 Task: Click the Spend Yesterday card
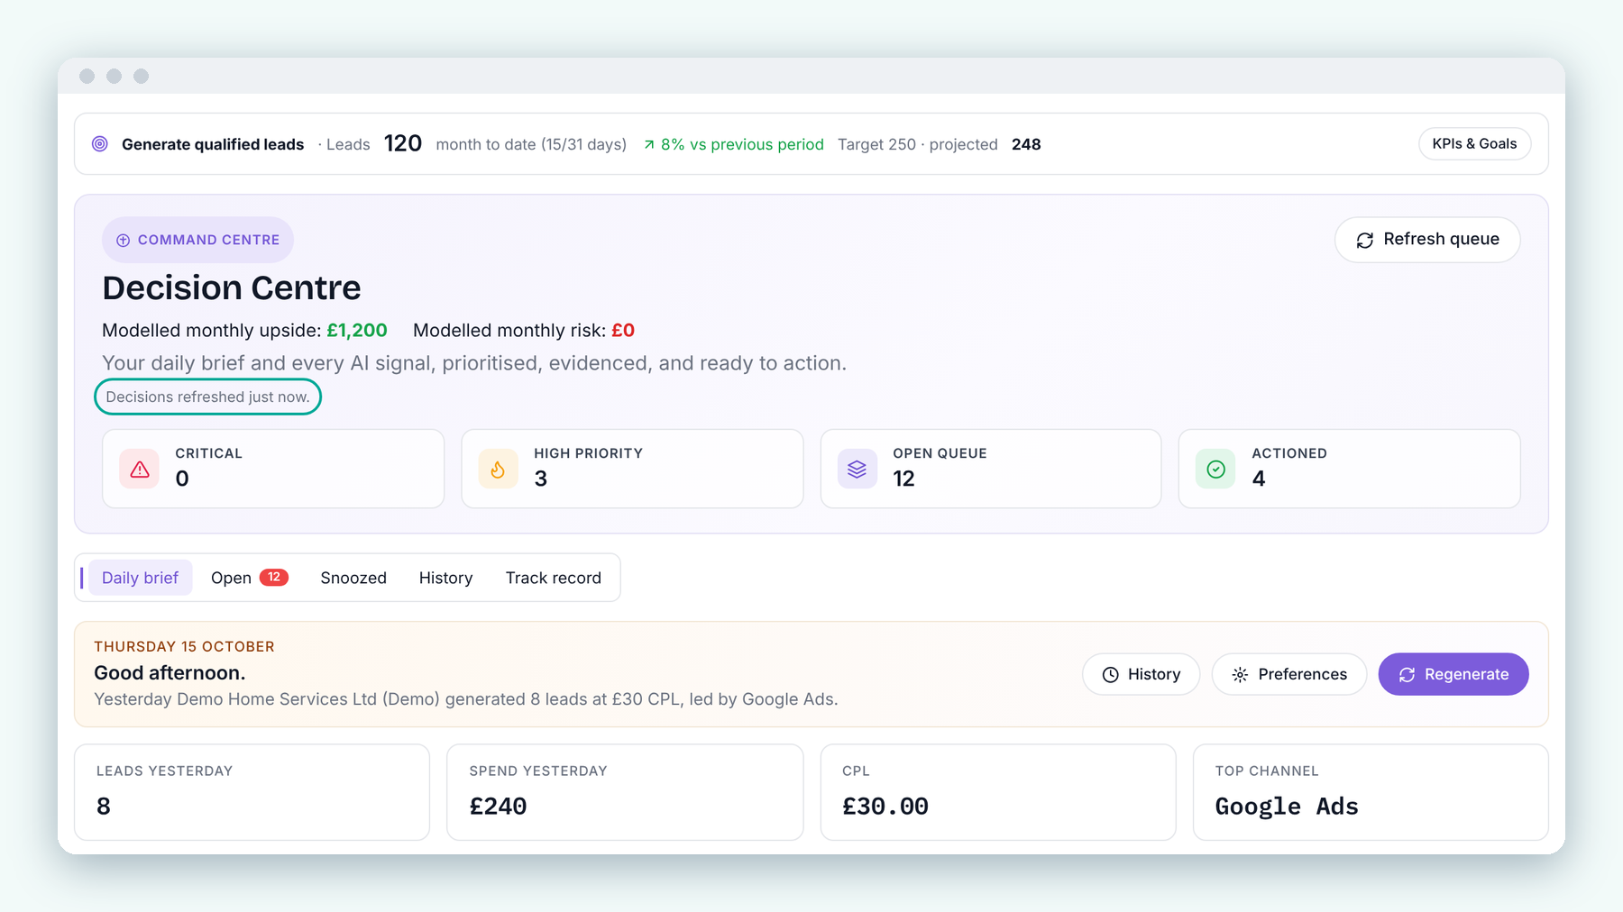[625, 792]
